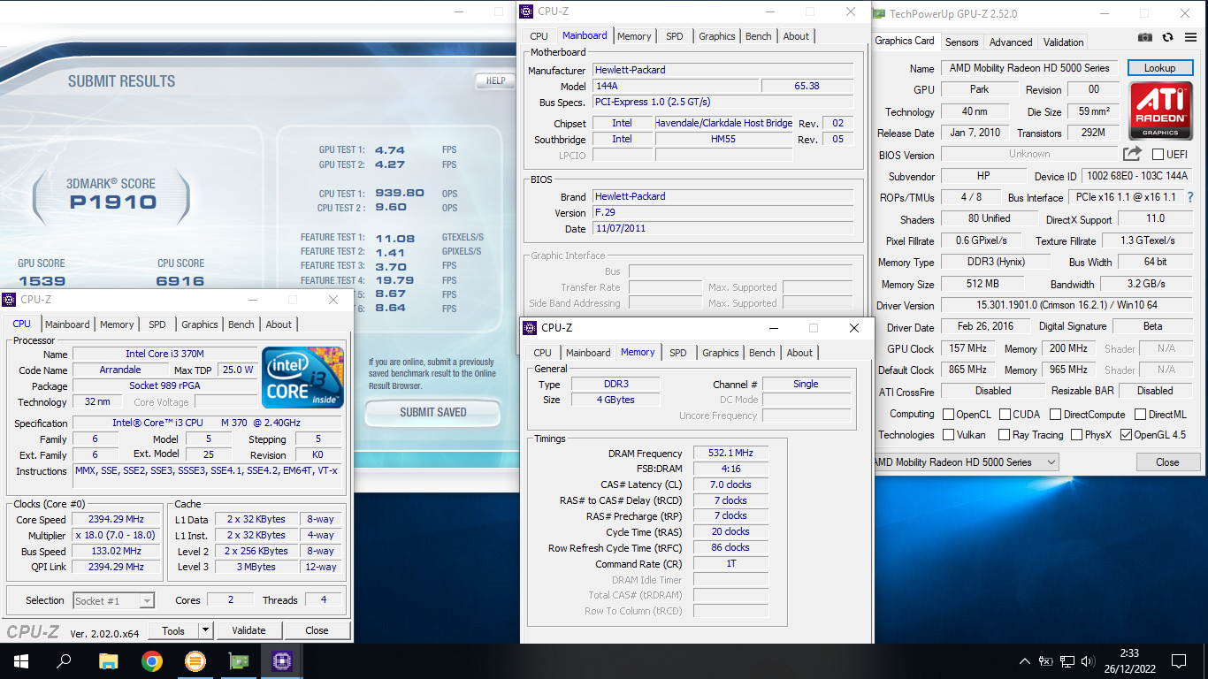
Task: Switch to GPU-Z via taskbar icon
Action: click(238, 660)
